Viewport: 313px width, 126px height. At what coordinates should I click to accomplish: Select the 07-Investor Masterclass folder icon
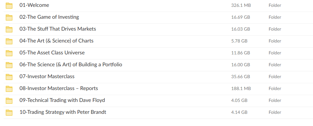click(9, 77)
